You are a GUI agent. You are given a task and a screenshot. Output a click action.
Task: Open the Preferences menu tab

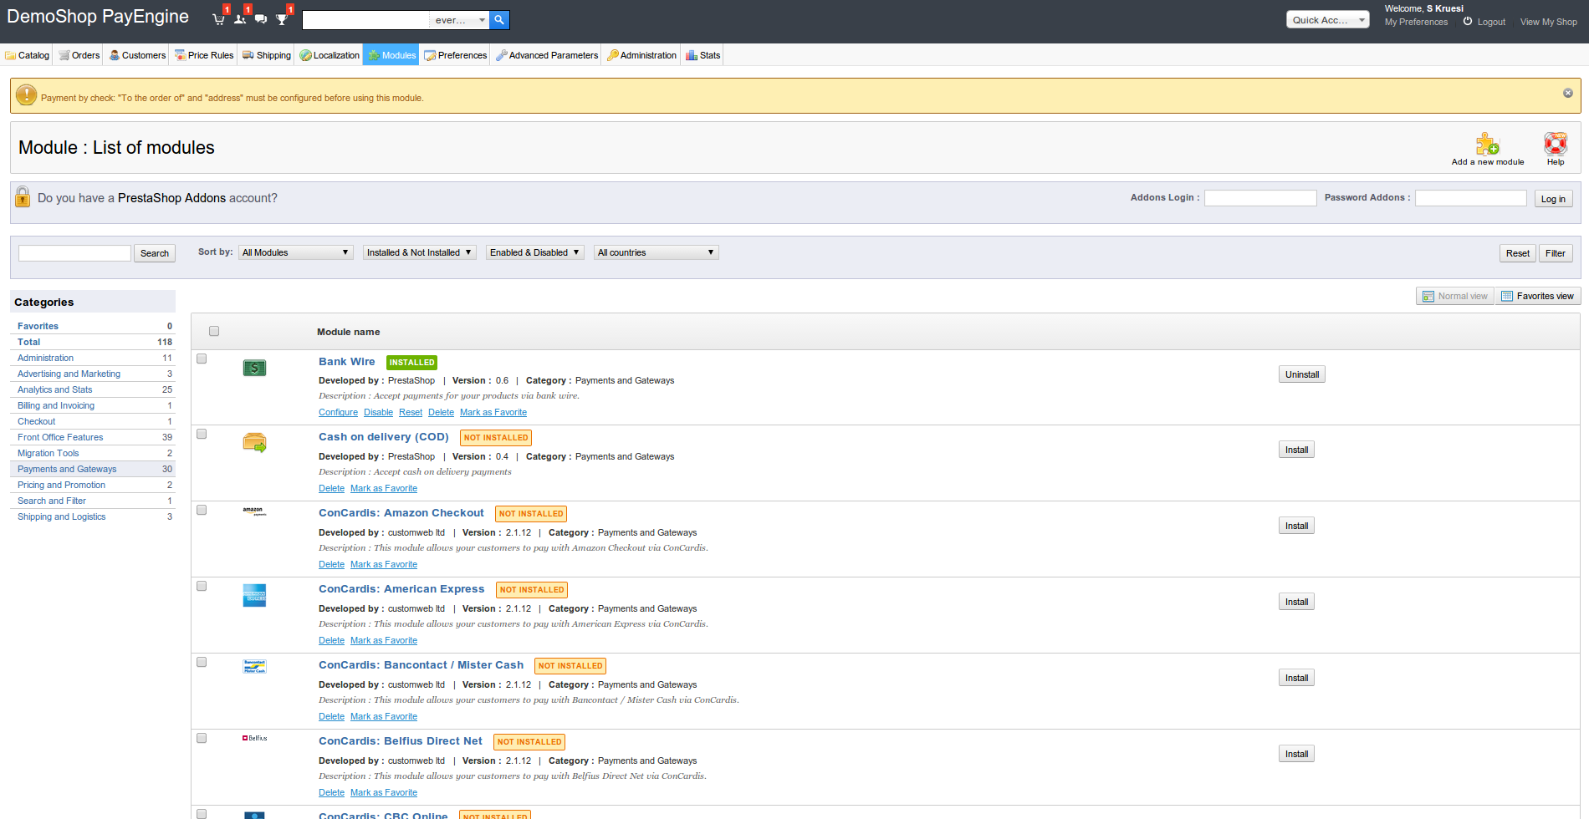pos(456,55)
